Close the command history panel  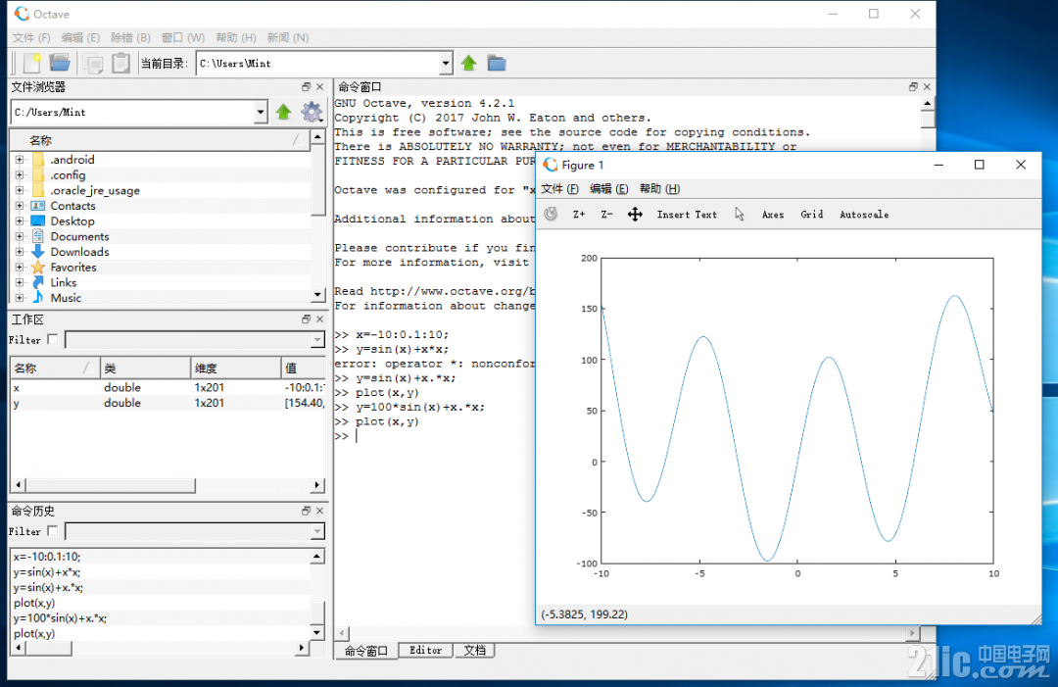click(x=319, y=511)
